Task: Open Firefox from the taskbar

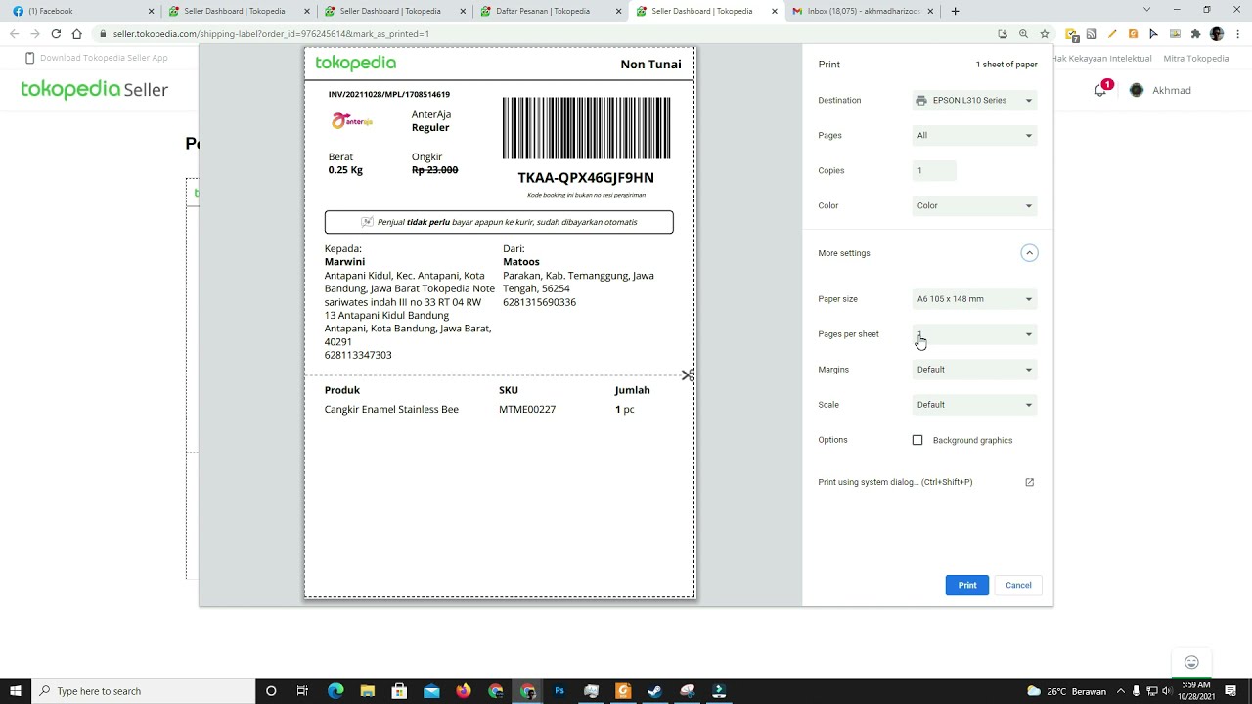Action: pos(464,691)
